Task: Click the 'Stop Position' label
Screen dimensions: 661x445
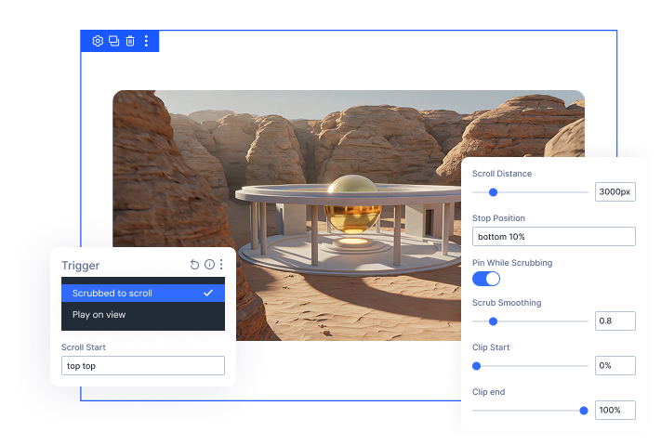Action: 498,218
